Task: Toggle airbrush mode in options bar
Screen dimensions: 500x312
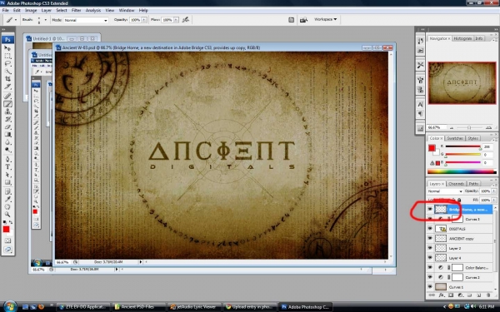Action: coord(185,20)
